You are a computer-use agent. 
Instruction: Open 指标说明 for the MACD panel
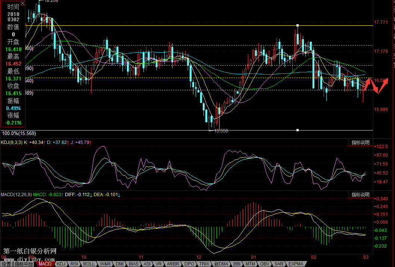(x=360, y=195)
